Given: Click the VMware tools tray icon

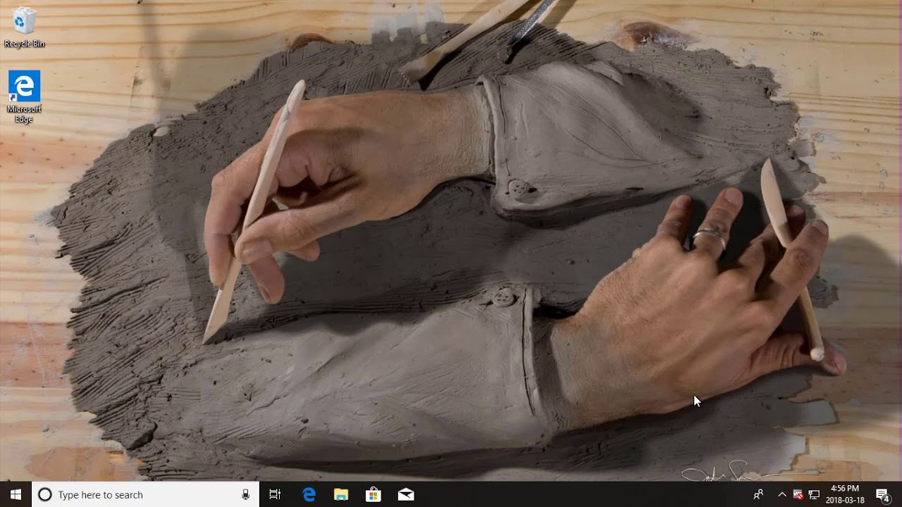Looking at the screenshot, I should click(798, 494).
